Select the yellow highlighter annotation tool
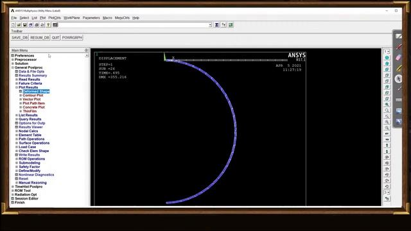This screenshot has height=231, width=411. [x=398, y=68]
